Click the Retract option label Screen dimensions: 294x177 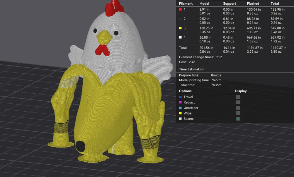pos(189,102)
